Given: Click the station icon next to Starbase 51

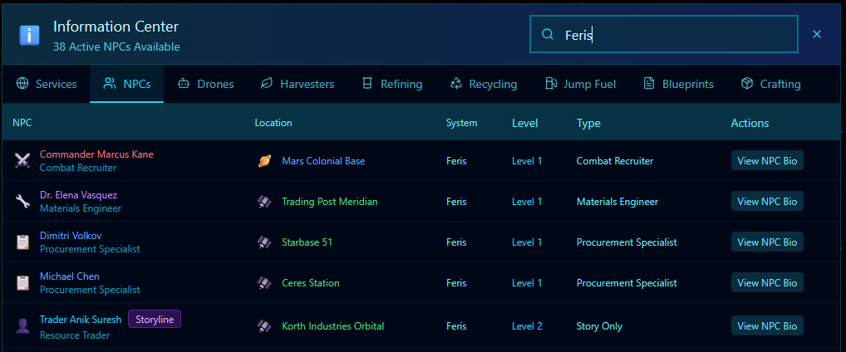Looking at the screenshot, I should click(x=264, y=242).
